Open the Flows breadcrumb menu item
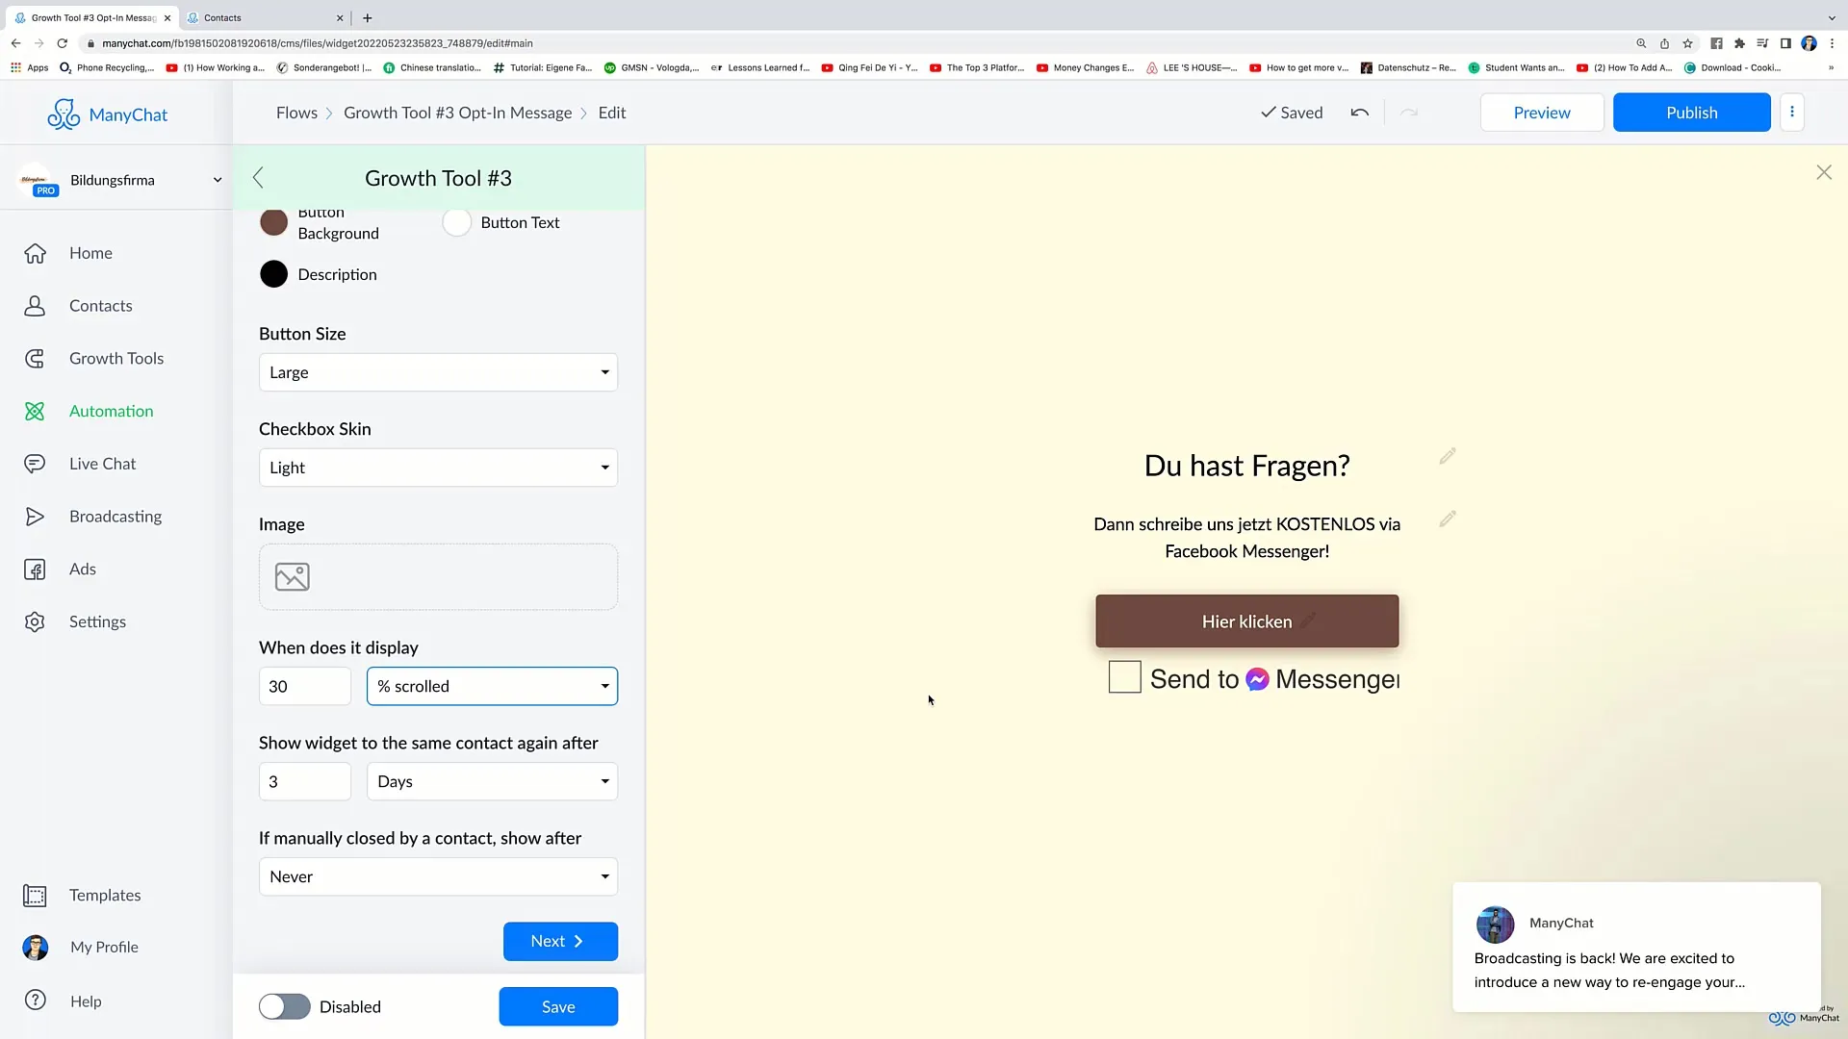 (297, 112)
